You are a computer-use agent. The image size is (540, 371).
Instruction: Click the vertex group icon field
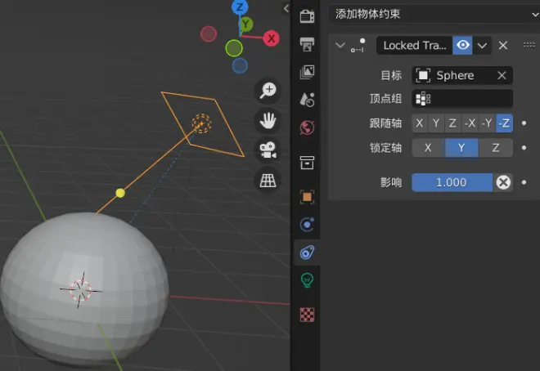462,99
